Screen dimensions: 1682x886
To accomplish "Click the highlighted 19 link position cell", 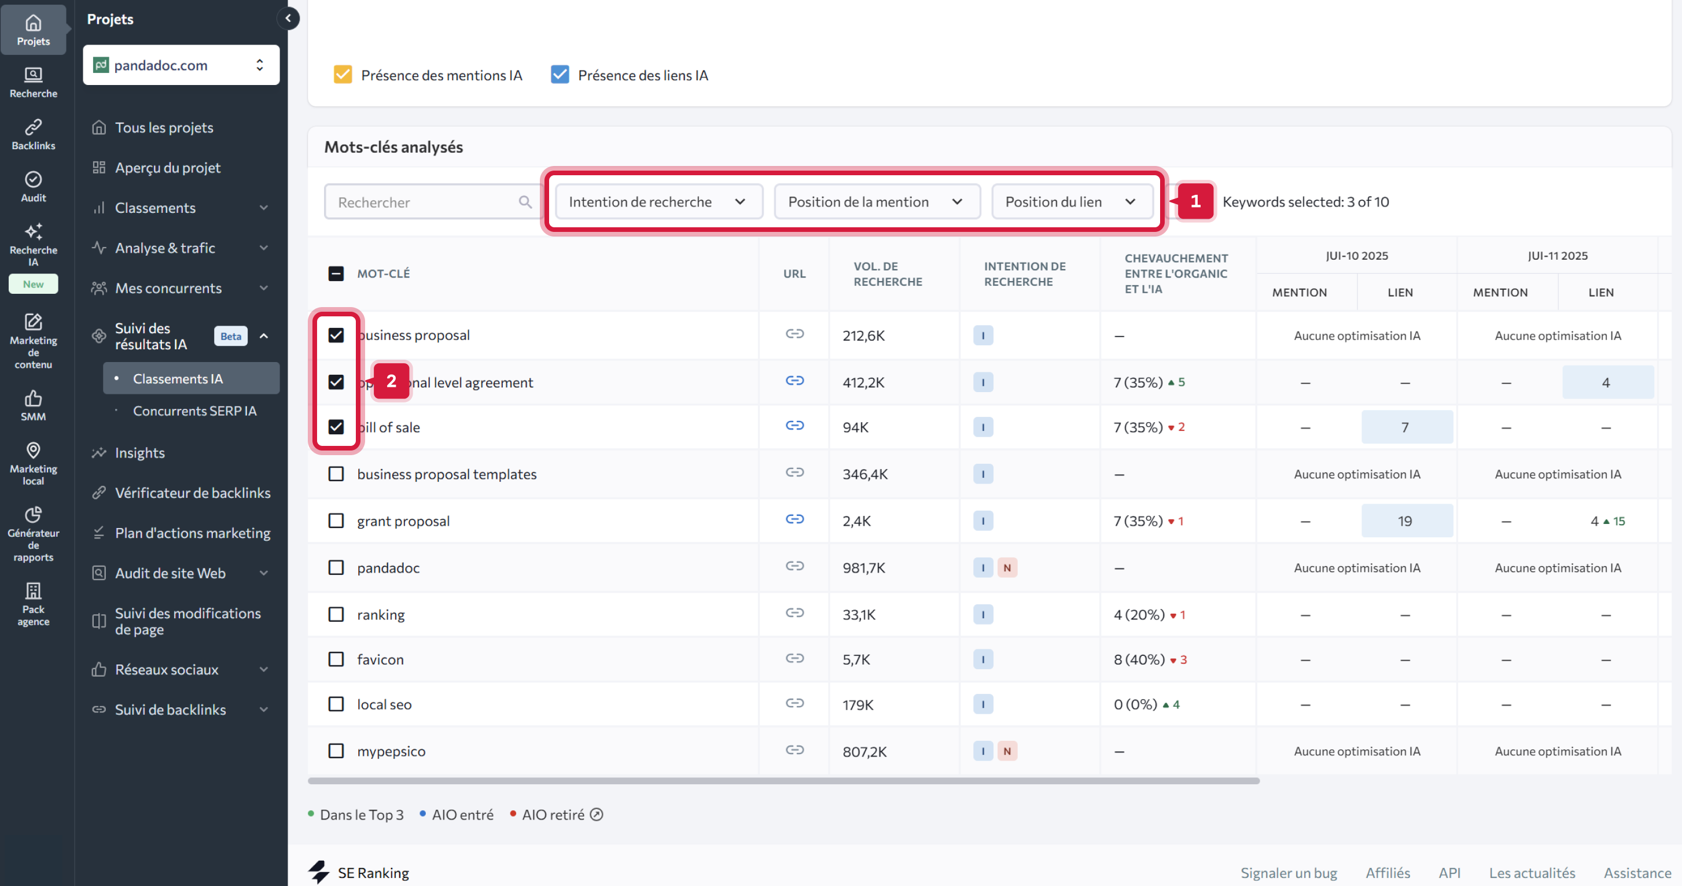I will coord(1407,520).
